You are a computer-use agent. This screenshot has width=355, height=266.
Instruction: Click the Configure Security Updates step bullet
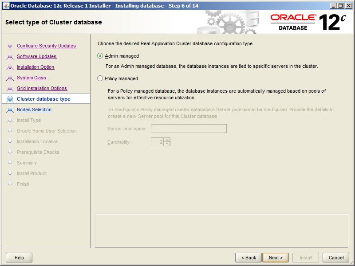click(x=10, y=46)
